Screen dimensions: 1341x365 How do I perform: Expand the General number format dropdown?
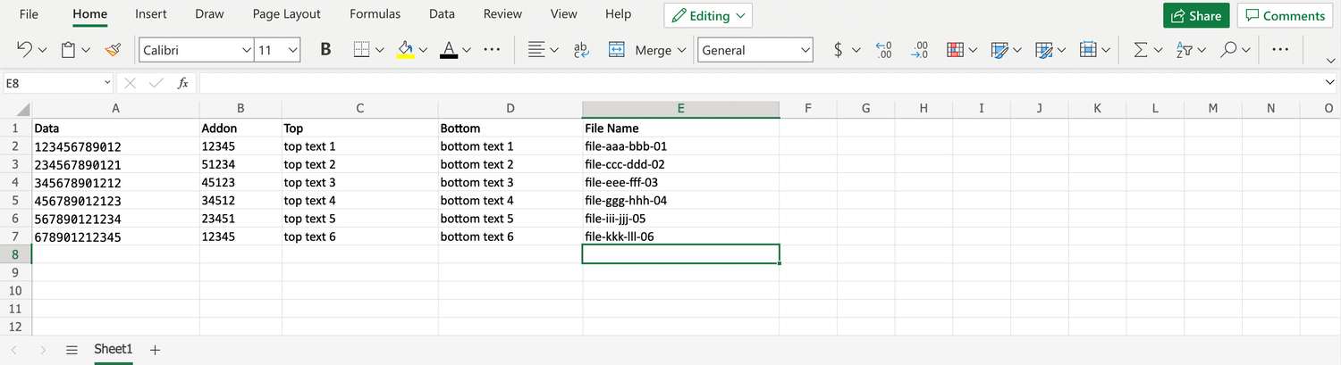[755, 50]
